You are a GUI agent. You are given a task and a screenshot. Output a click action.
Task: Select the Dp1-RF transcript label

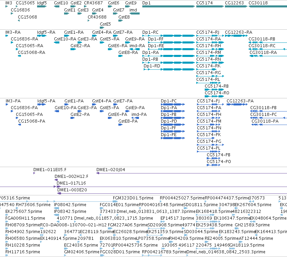[156, 39]
